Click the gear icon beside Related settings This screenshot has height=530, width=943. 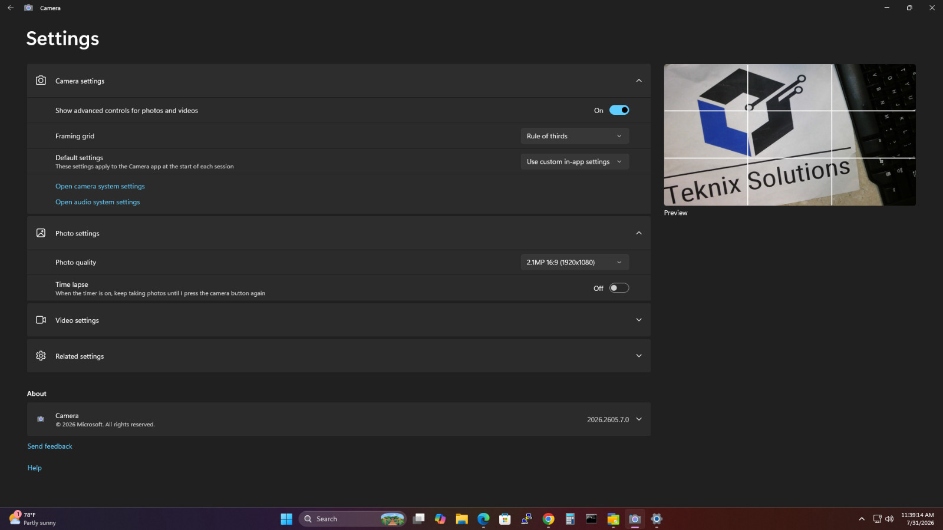[41, 356]
